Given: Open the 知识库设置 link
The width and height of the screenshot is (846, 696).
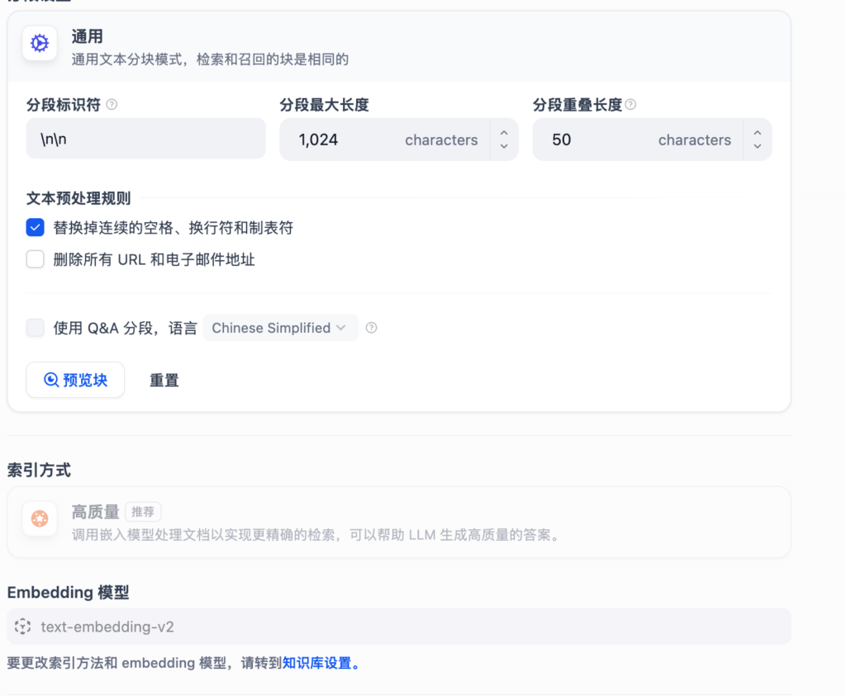Looking at the screenshot, I should coord(316,663).
